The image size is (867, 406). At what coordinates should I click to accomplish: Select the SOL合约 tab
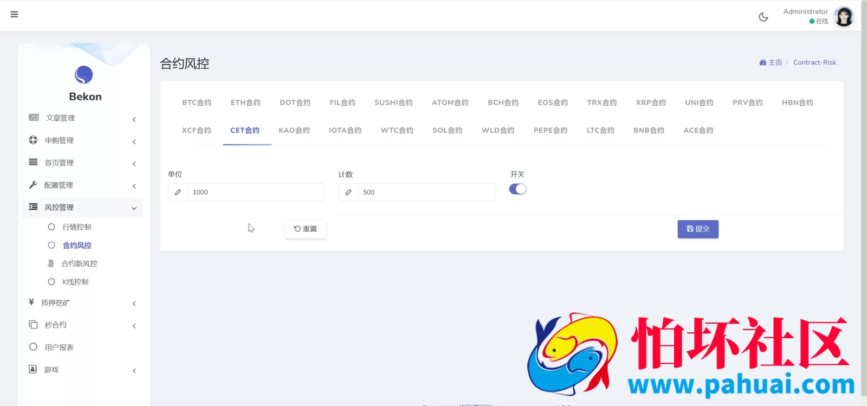click(447, 130)
